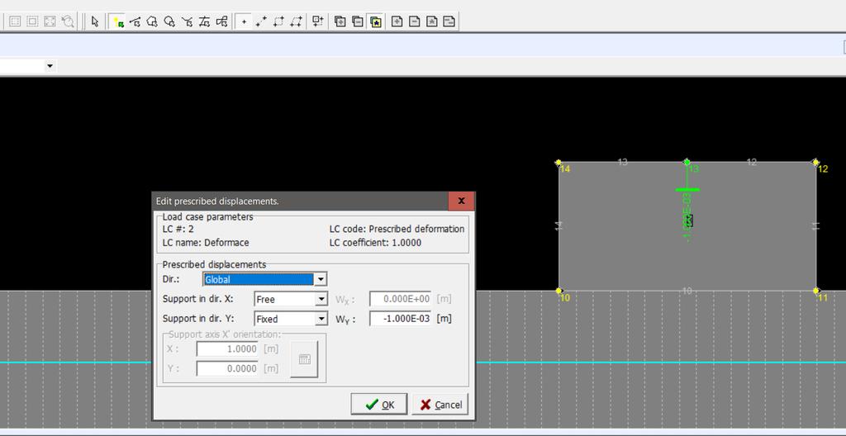Click the remove overlapping selection icon
The image size is (846, 436).
coord(358,21)
